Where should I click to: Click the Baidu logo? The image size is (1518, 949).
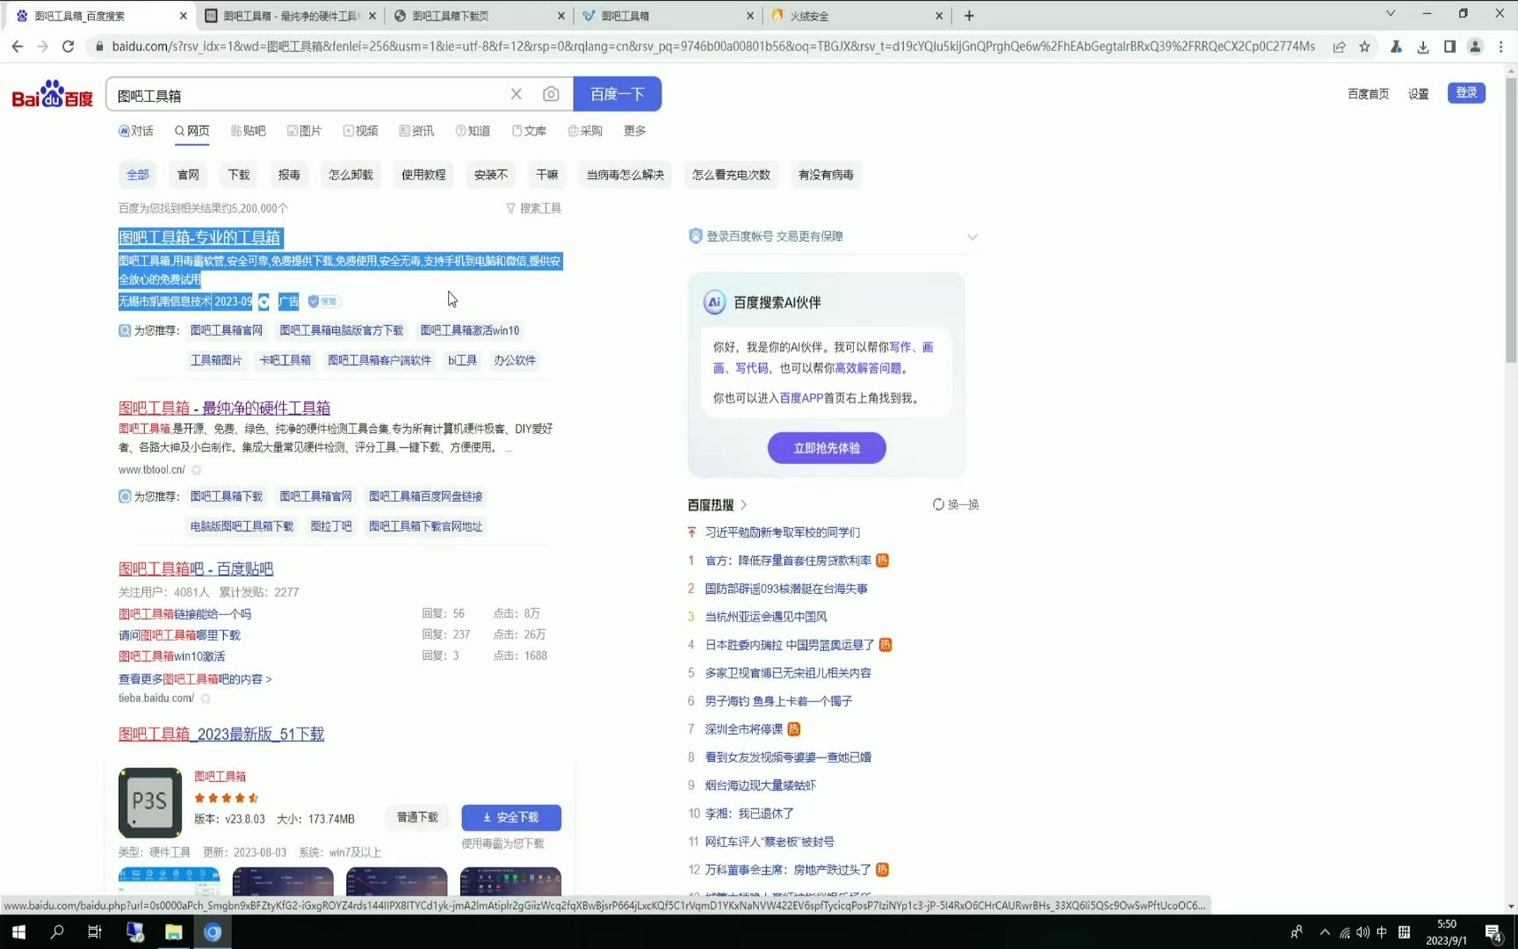[x=53, y=95]
